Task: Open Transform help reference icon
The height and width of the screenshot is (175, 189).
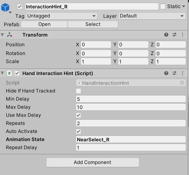Action: coord(166,35)
